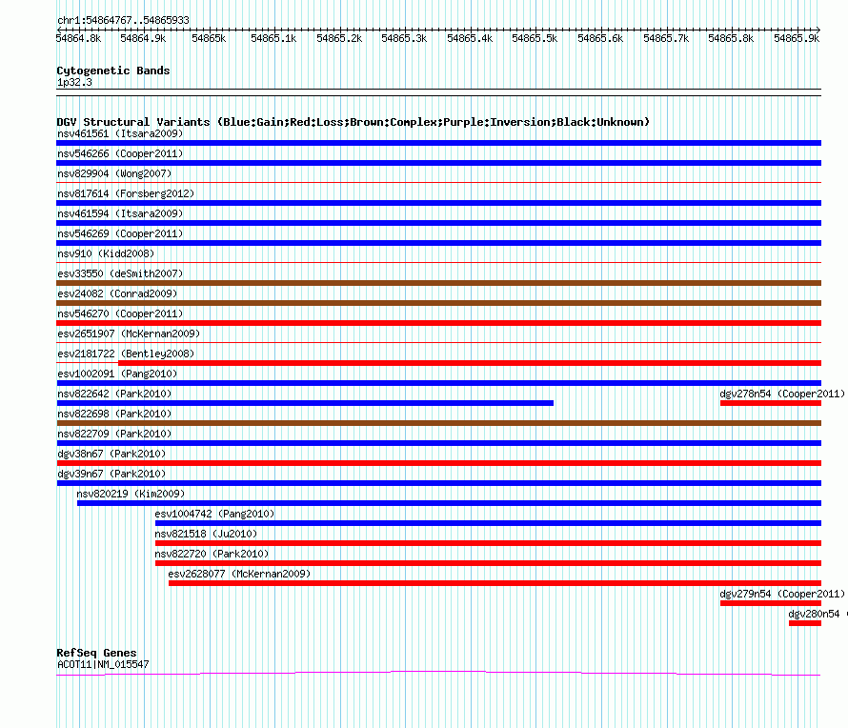Select the red bar under esv2181722

pos(470,363)
